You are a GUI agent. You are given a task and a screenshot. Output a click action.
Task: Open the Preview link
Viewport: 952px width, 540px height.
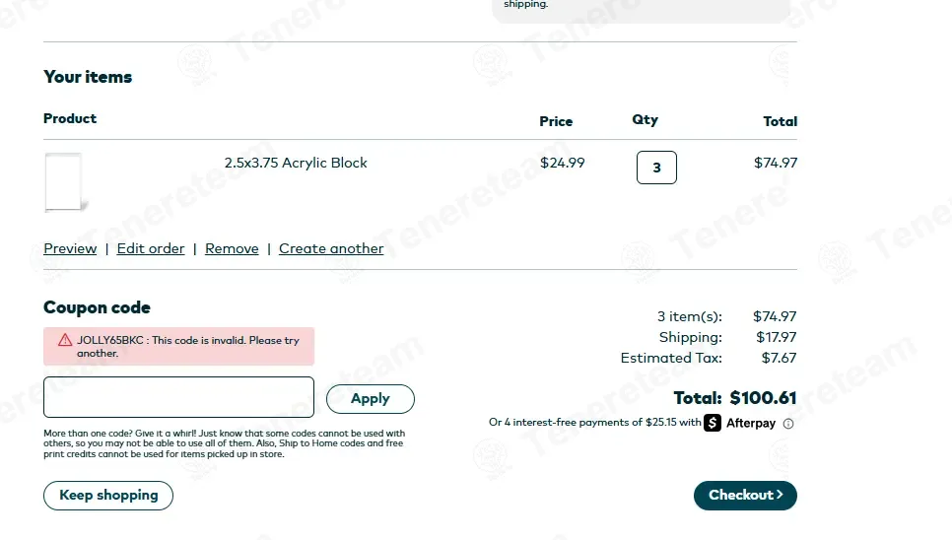[x=70, y=248]
